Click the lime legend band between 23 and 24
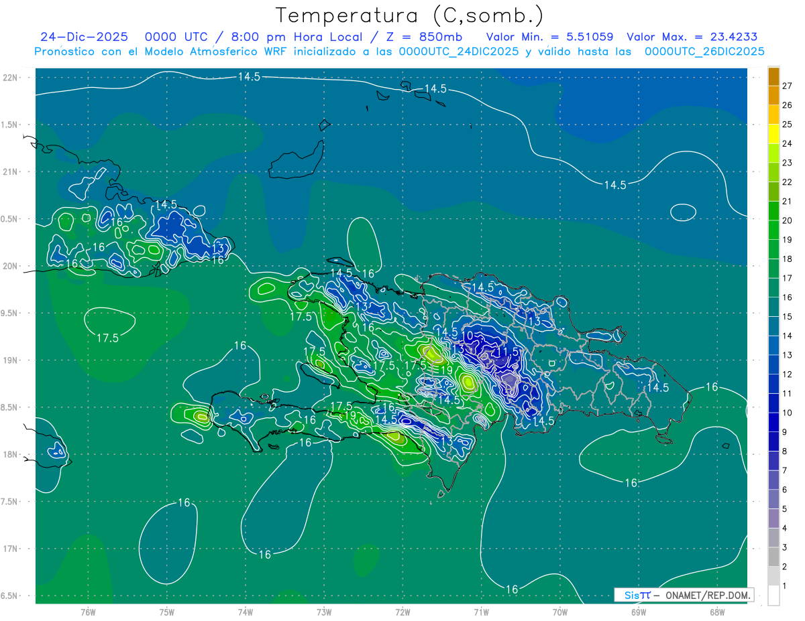This screenshot has height=621, width=805. click(773, 153)
